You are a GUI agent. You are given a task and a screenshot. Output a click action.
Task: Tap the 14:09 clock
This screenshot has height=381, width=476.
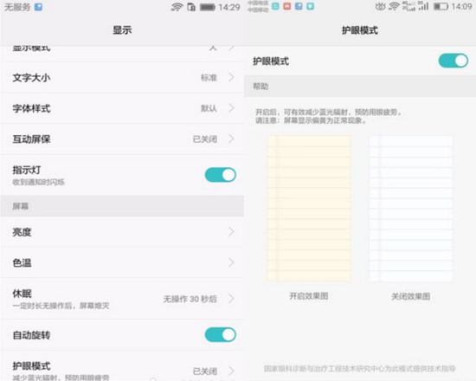point(461,6)
